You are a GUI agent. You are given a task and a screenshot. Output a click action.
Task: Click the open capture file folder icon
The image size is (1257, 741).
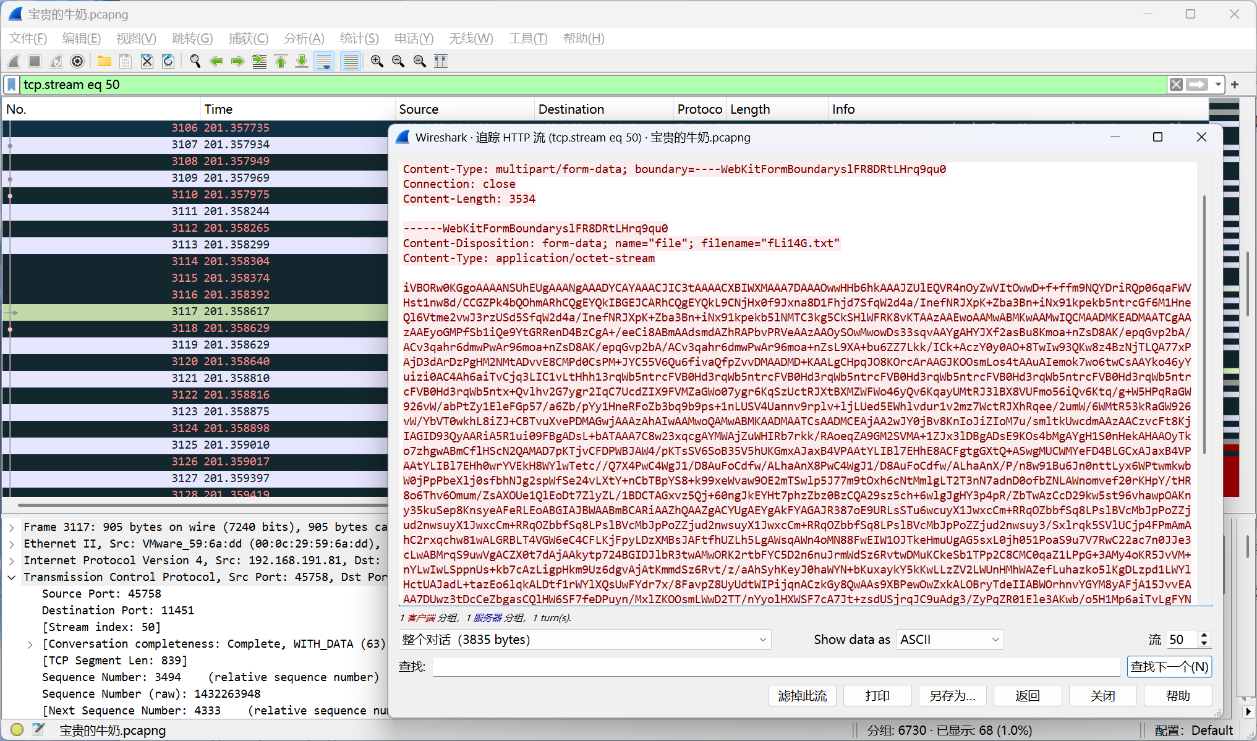(x=104, y=61)
